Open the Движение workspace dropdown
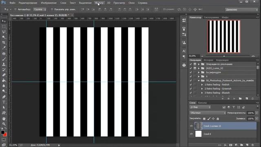The width and height of the screenshot is (261, 147). click(x=241, y=10)
